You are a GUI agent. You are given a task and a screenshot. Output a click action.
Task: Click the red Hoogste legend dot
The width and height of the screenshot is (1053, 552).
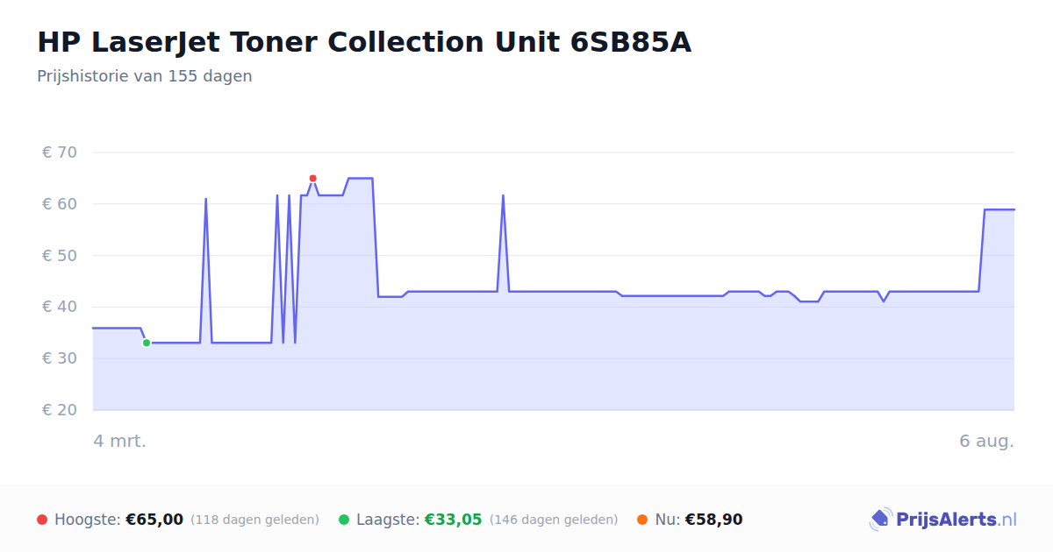(42, 520)
